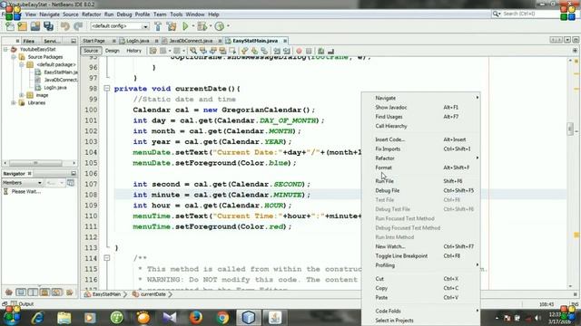581x326 pixels.
Task: Click the Build Project hammer icon
Action: [158, 26]
